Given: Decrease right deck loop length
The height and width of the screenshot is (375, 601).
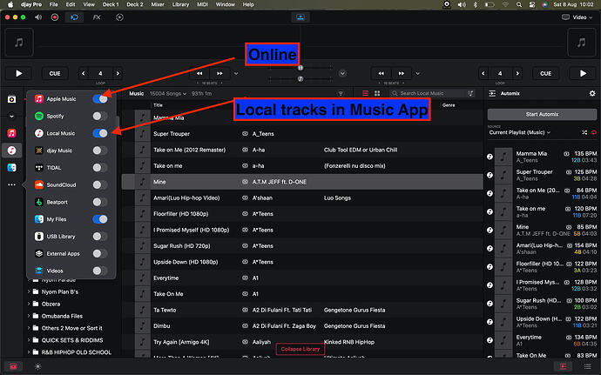Looking at the screenshot, I should coord(483,74).
